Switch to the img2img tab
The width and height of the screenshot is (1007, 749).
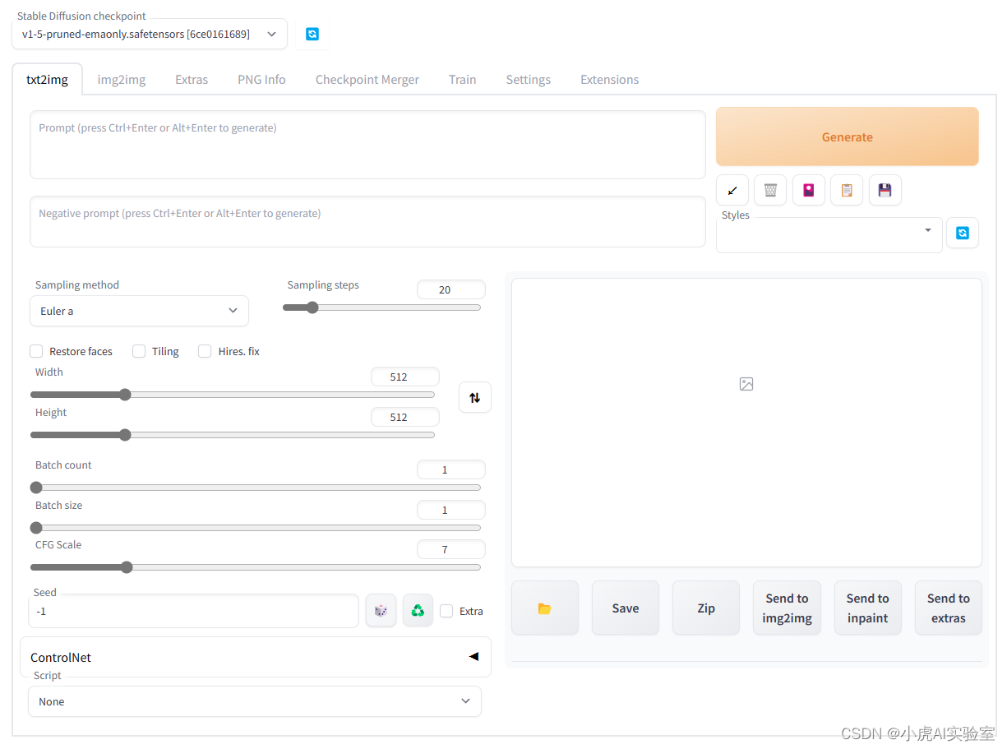(x=122, y=80)
